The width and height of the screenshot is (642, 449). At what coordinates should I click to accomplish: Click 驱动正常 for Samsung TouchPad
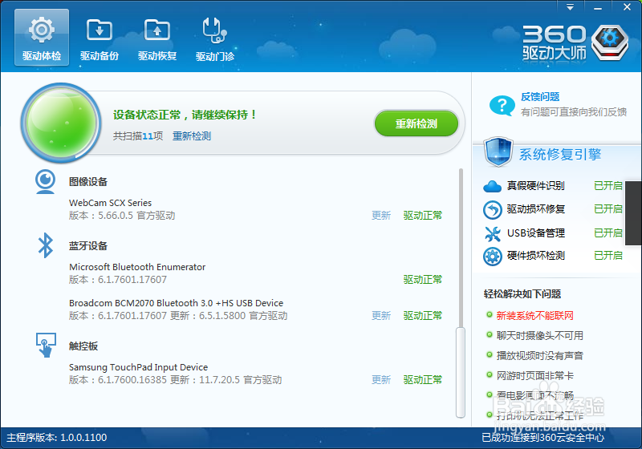click(x=423, y=380)
